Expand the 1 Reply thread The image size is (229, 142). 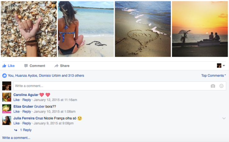pyautogui.click(x=26, y=130)
